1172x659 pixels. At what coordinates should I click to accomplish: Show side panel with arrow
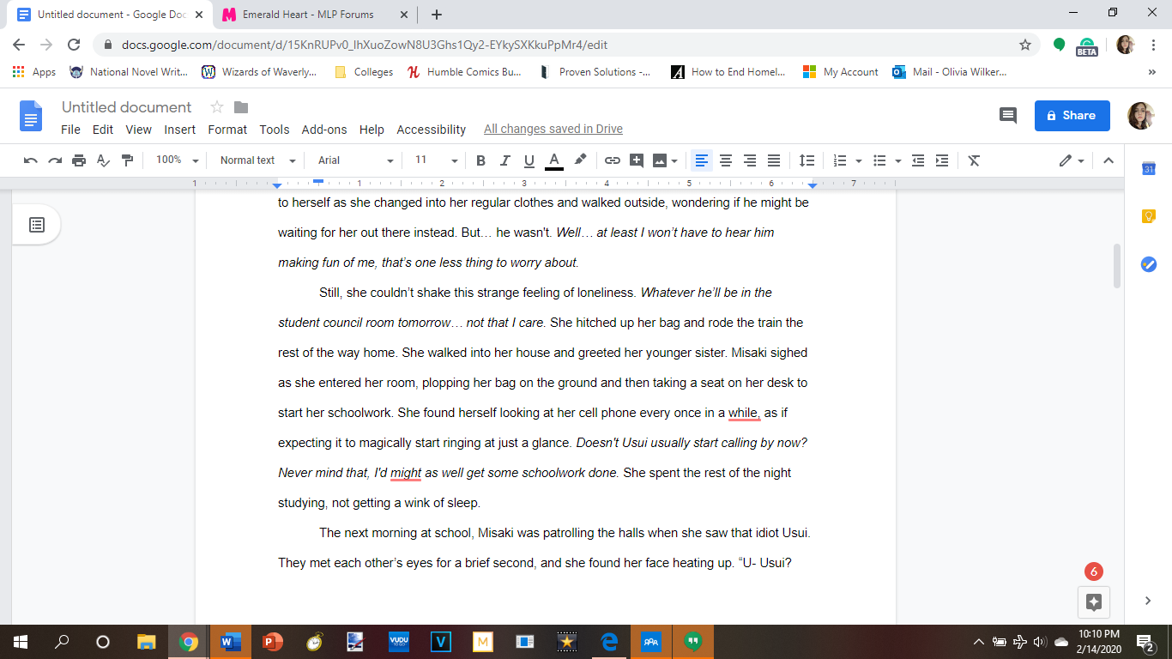point(1149,601)
